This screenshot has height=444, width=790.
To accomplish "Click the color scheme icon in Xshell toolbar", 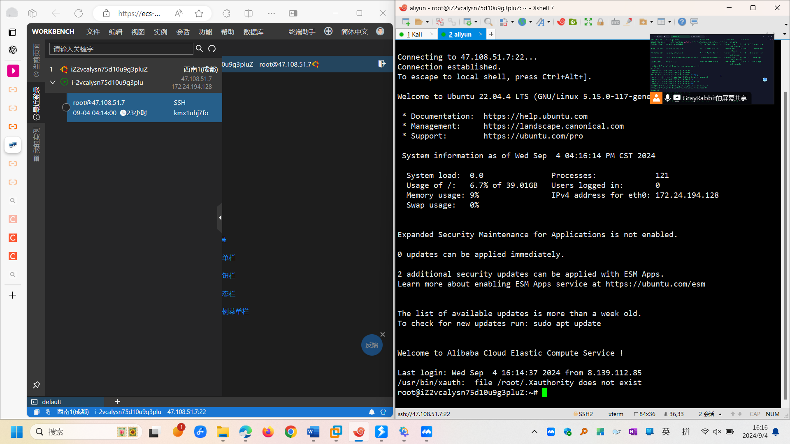I will pos(503,22).
